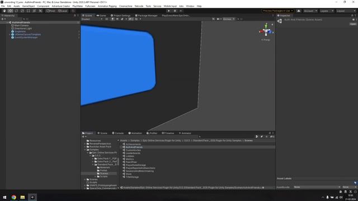Click the Open button in Inspector
Viewport: 358px width, 201px height.
pos(353,24)
